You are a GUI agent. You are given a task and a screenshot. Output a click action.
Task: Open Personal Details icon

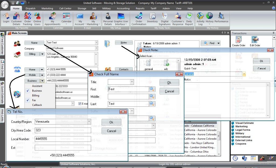click(108, 19)
